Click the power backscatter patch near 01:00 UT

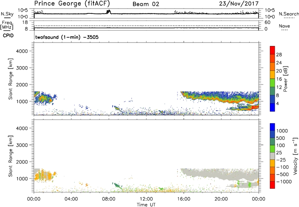pos(44,99)
